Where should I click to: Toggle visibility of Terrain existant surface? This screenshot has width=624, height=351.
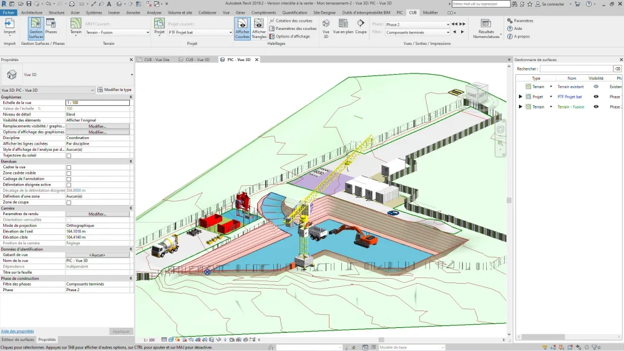(596, 87)
